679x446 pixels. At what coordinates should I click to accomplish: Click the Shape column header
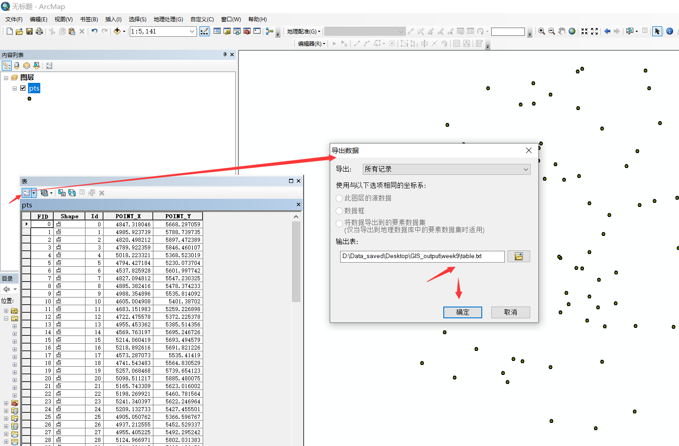[x=69, y=216]
